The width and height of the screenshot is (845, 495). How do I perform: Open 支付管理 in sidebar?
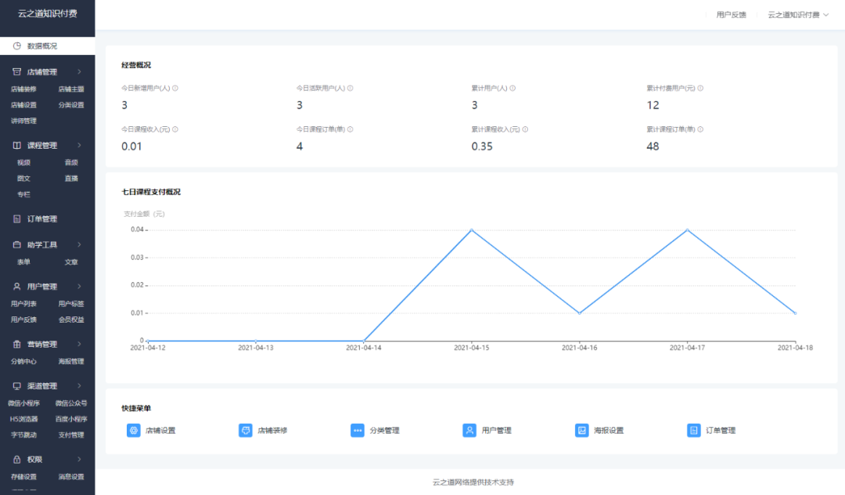pyautogui.click(x=71, y=435)
